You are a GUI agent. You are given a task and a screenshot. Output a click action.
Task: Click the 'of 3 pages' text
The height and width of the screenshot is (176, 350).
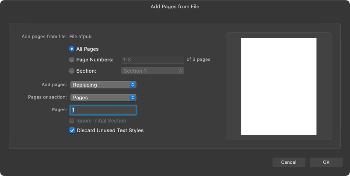point(199,60)
